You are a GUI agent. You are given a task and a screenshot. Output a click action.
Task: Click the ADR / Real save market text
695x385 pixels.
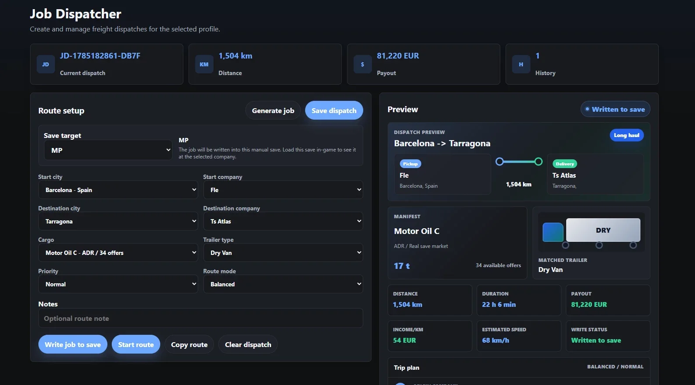[421, 246]
